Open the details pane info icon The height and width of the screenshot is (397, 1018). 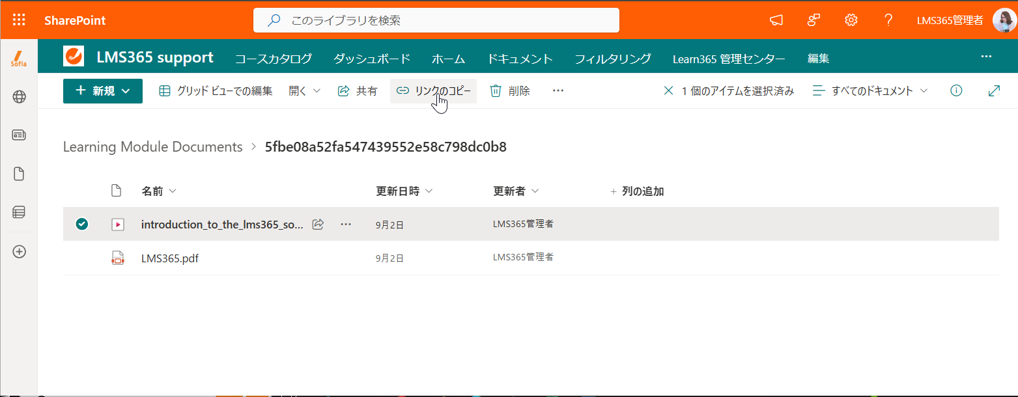point(956,91)
